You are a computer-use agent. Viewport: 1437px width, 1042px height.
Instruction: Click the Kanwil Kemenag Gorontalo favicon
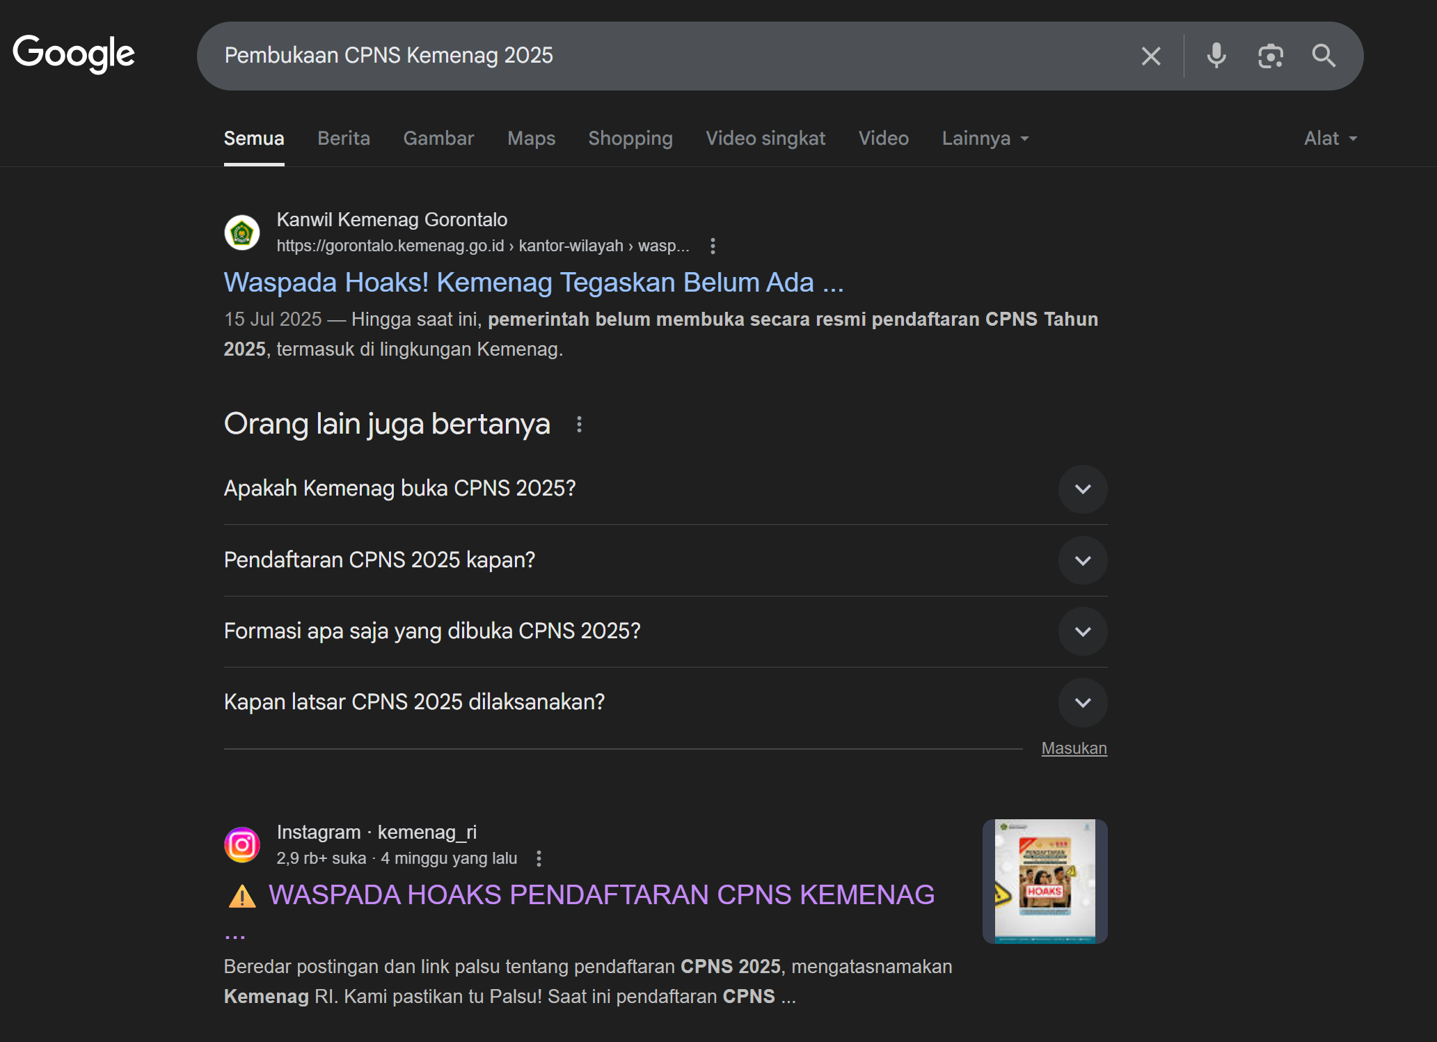pyautogui.click(x=242, y=232)
